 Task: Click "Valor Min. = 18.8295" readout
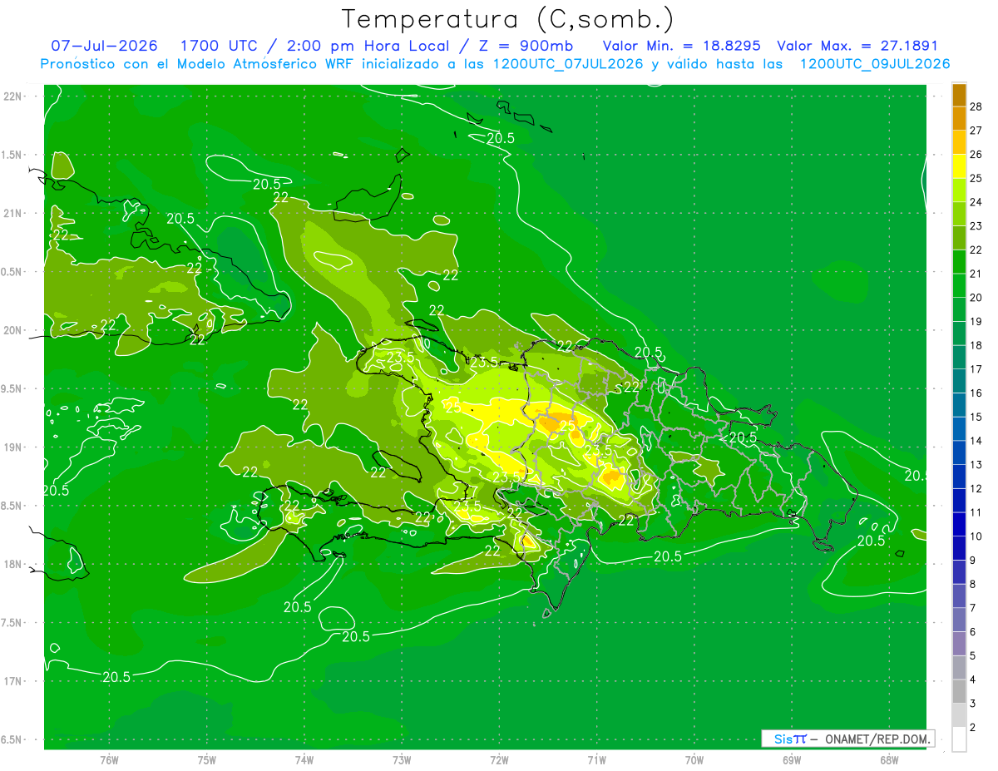point(681,47)
